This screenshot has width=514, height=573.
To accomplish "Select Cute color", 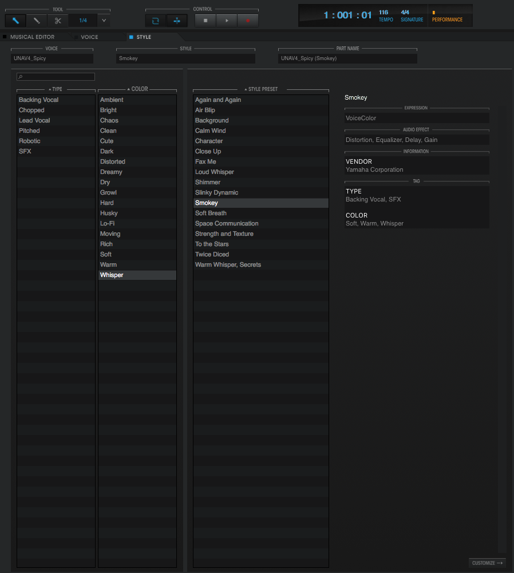I will [x=137, y=141].
